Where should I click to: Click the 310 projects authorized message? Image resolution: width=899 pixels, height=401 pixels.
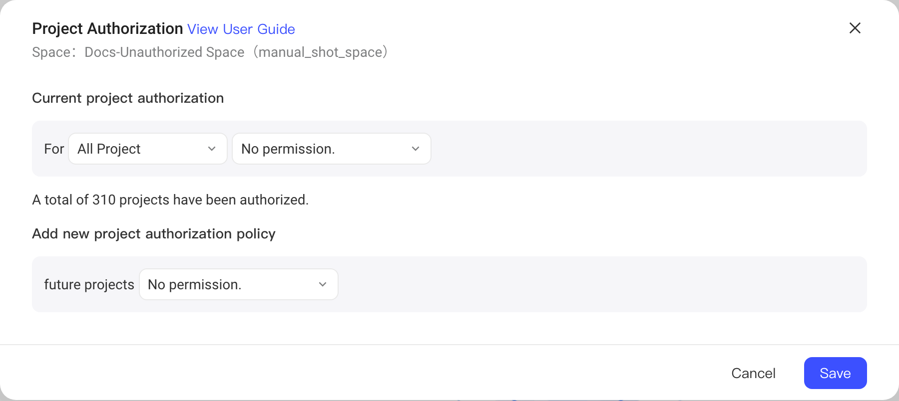(170, 200)
